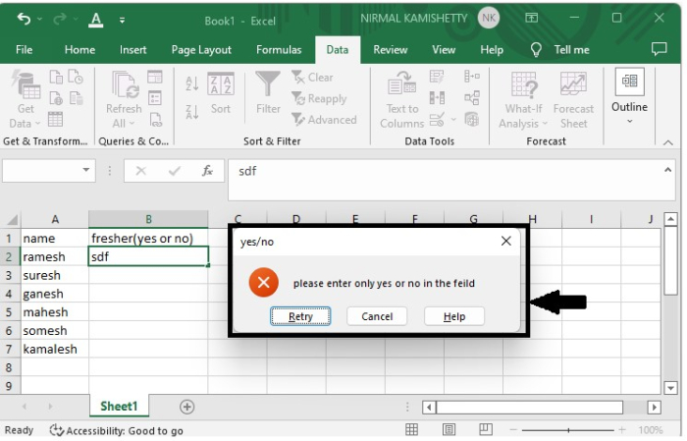Open the Help tab
This screenshot has height=441, width=687.
coord(492,50)
